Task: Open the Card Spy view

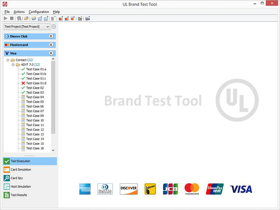Action: pyautogui.click(x=30, y=178)
